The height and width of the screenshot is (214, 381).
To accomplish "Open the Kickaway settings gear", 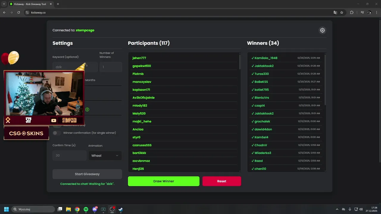I will [x=322, y=30].
